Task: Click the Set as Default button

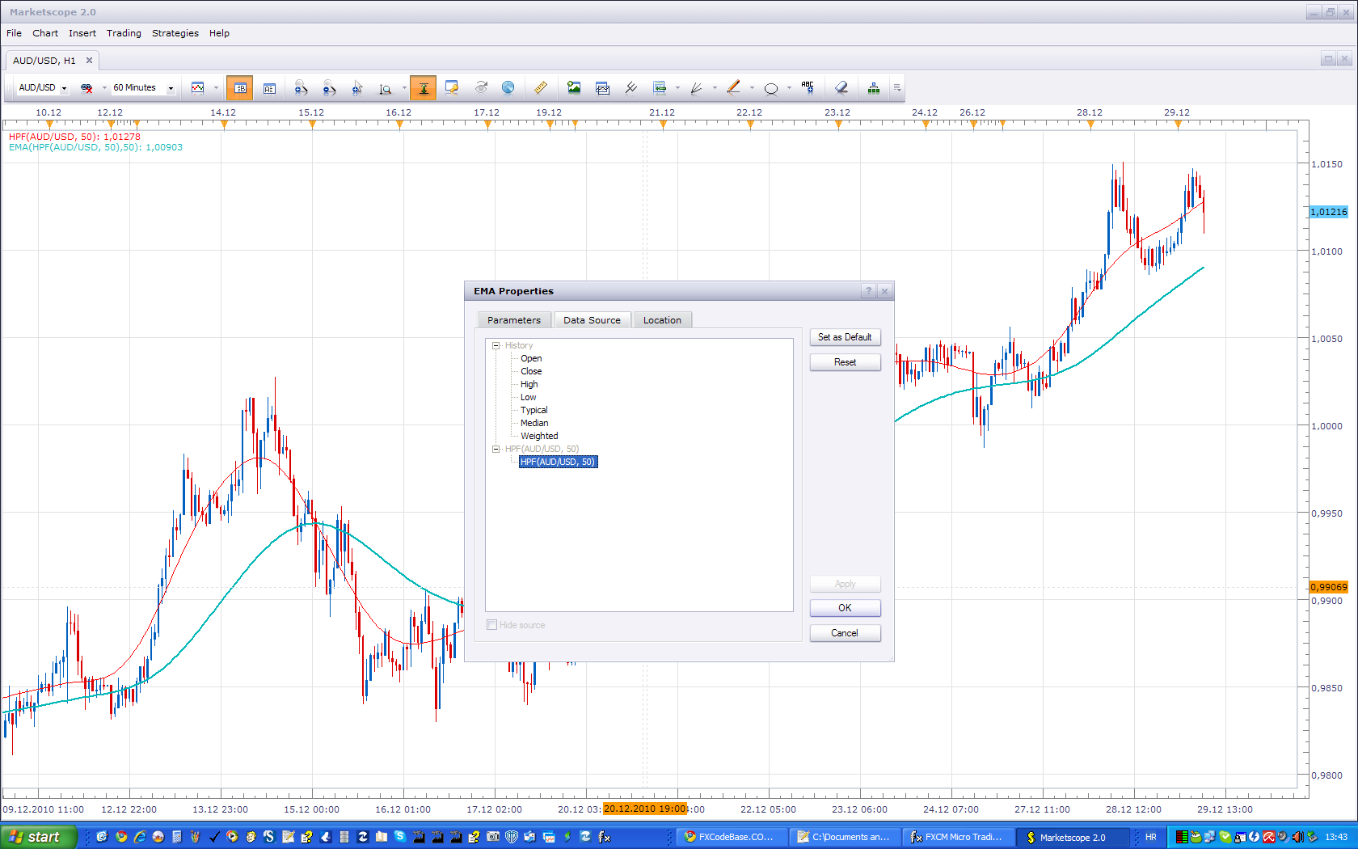Action: point(845,337)
